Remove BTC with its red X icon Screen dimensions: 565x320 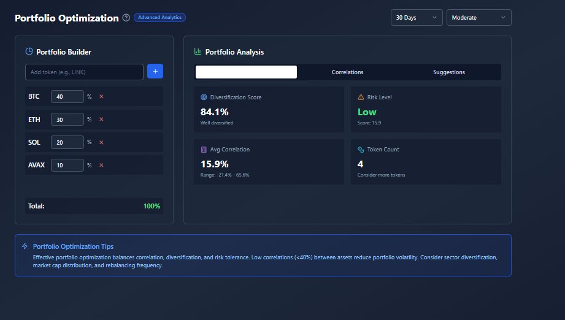(x=101, y=96)
